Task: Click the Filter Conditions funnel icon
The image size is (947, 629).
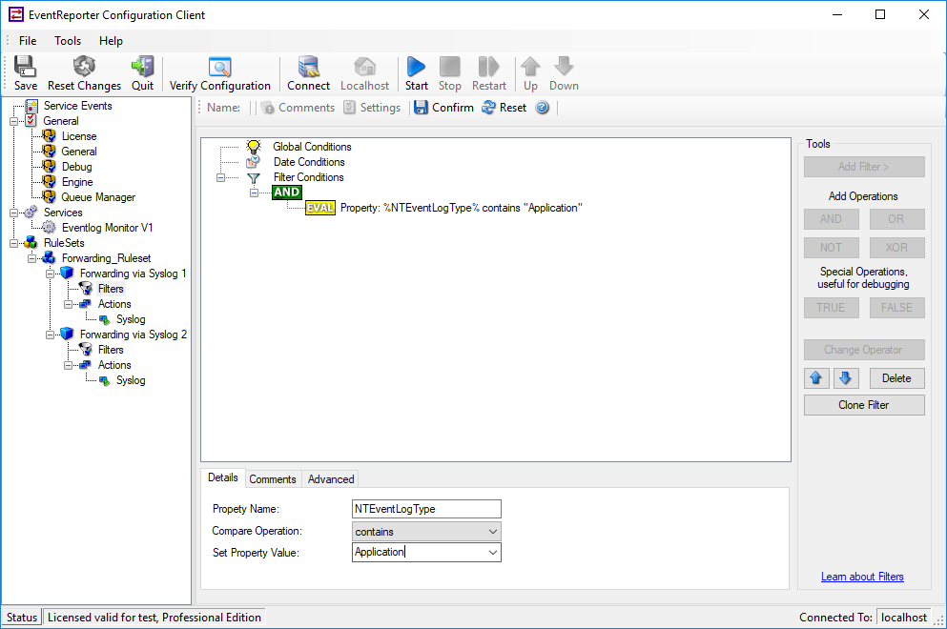Action: (254, 177)
